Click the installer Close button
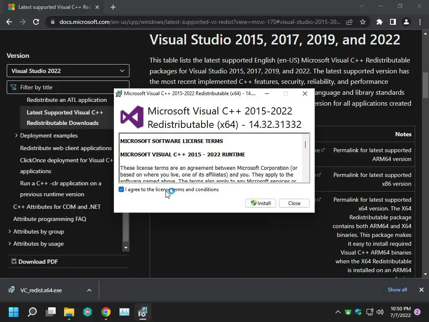This screenshot has height=322, width=429. pyautogui.click(x=294, y=203)
